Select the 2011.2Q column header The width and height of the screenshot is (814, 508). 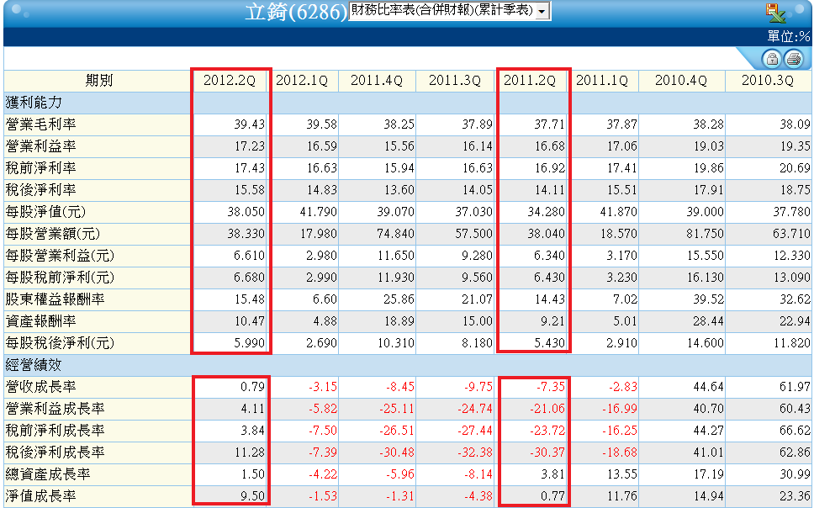530,81
